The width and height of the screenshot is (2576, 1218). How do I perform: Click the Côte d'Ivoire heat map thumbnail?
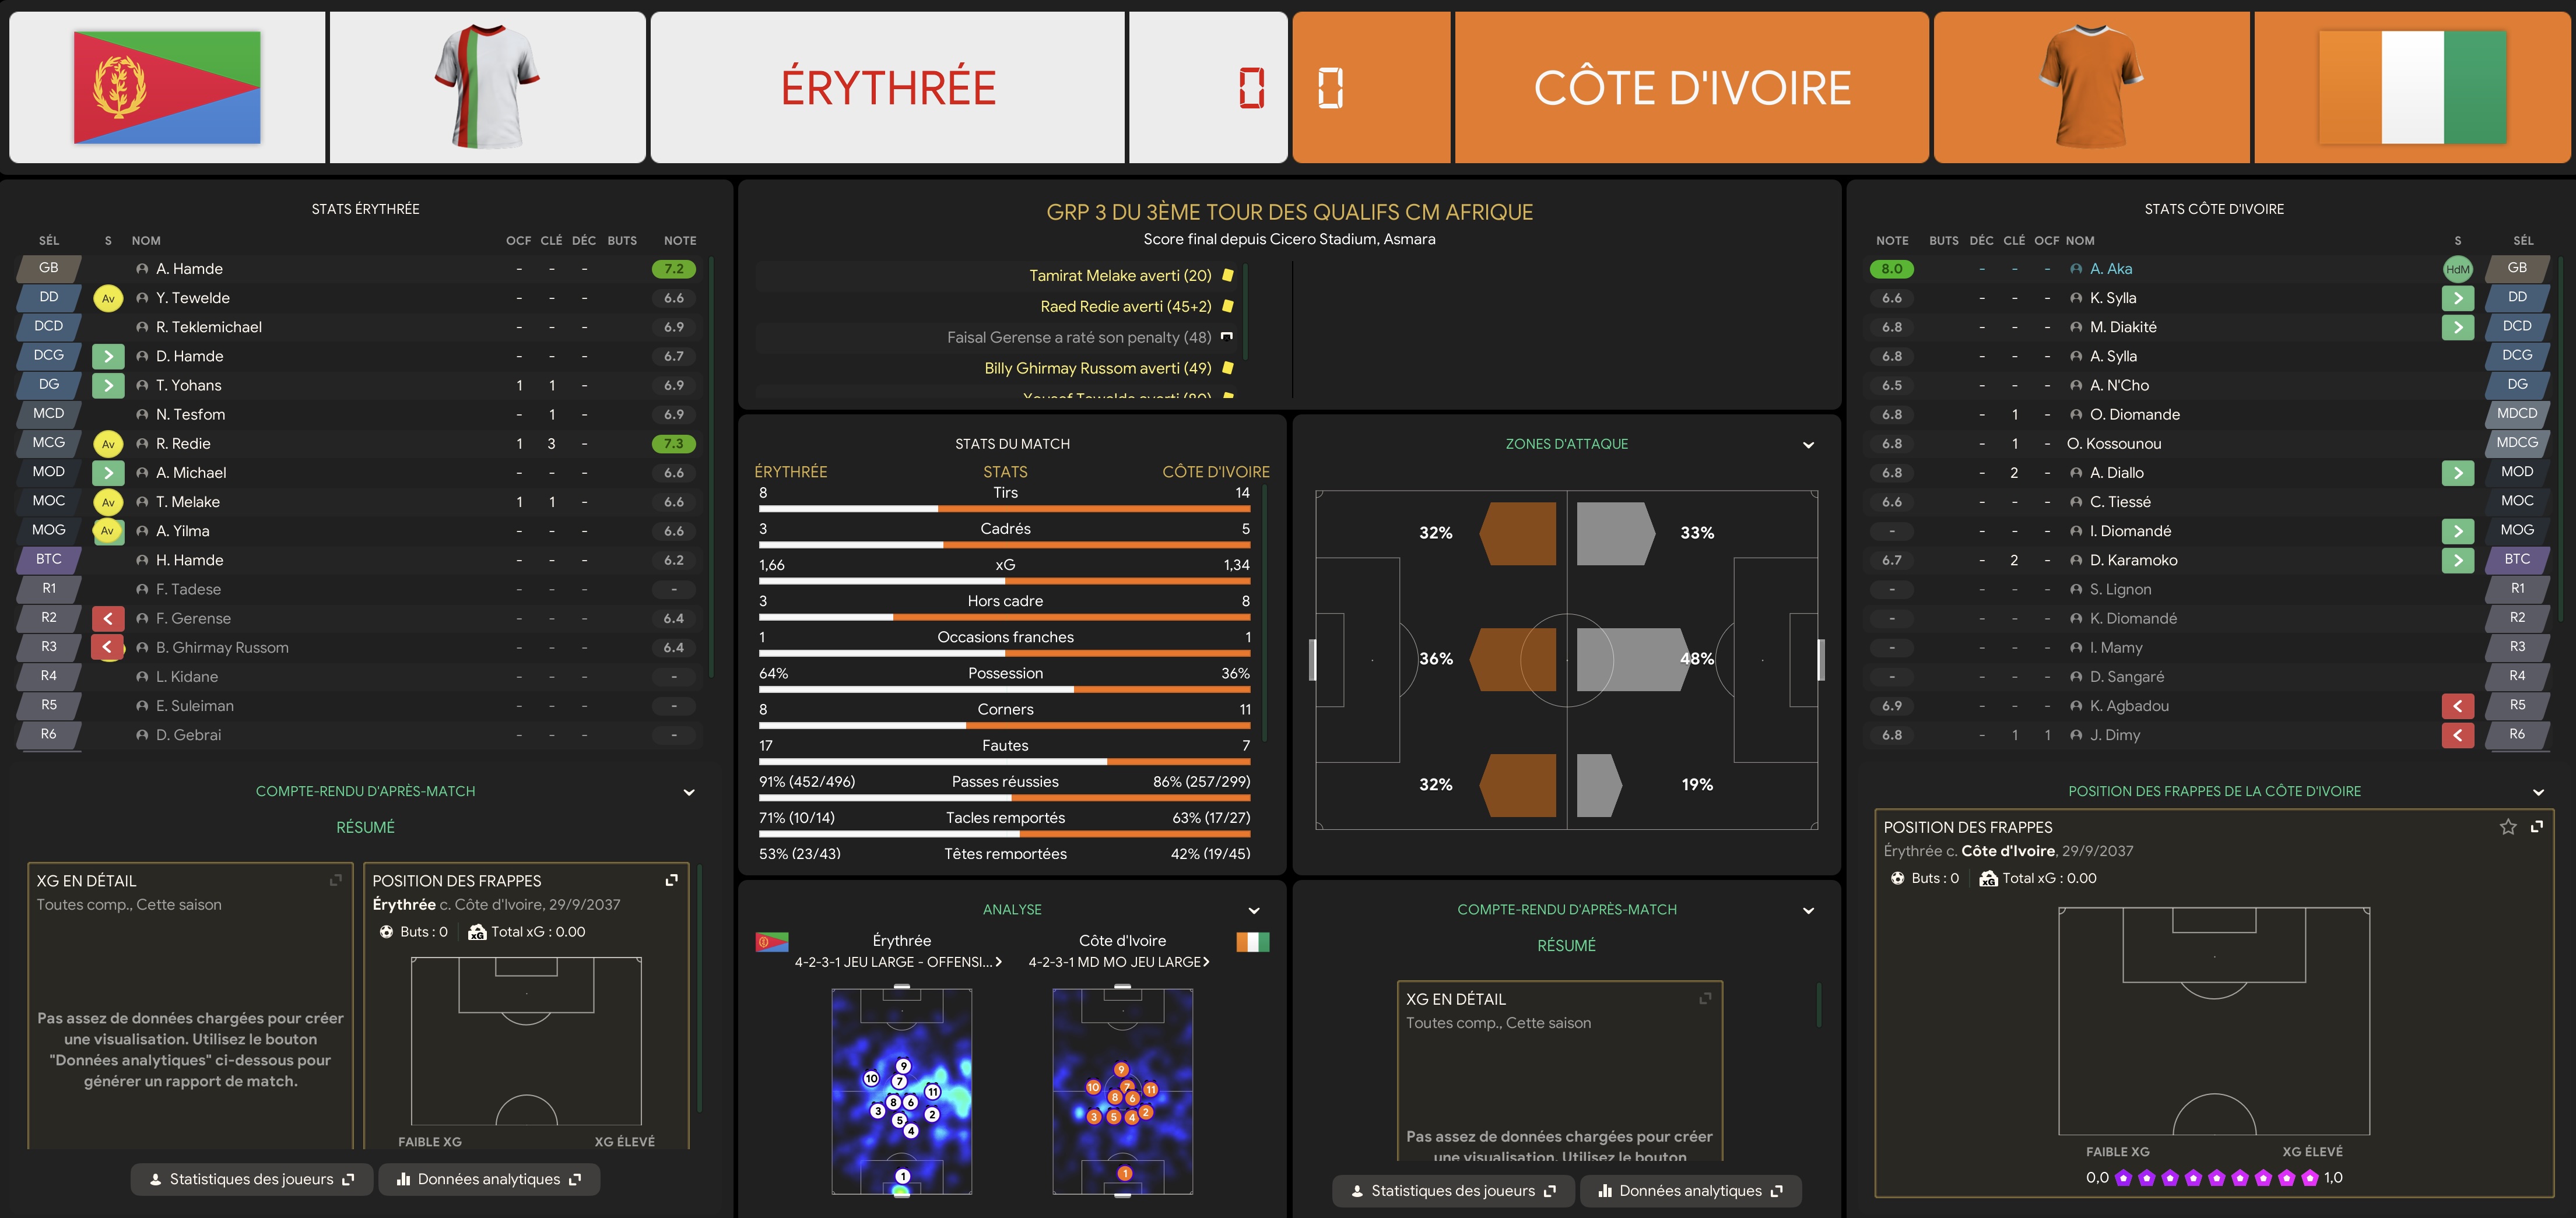pyautogui.click(x=1123, y=1091)
